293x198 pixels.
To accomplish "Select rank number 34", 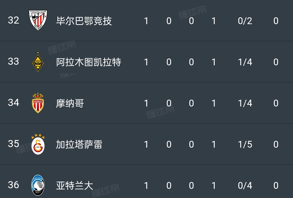I will tap(14, 103).
